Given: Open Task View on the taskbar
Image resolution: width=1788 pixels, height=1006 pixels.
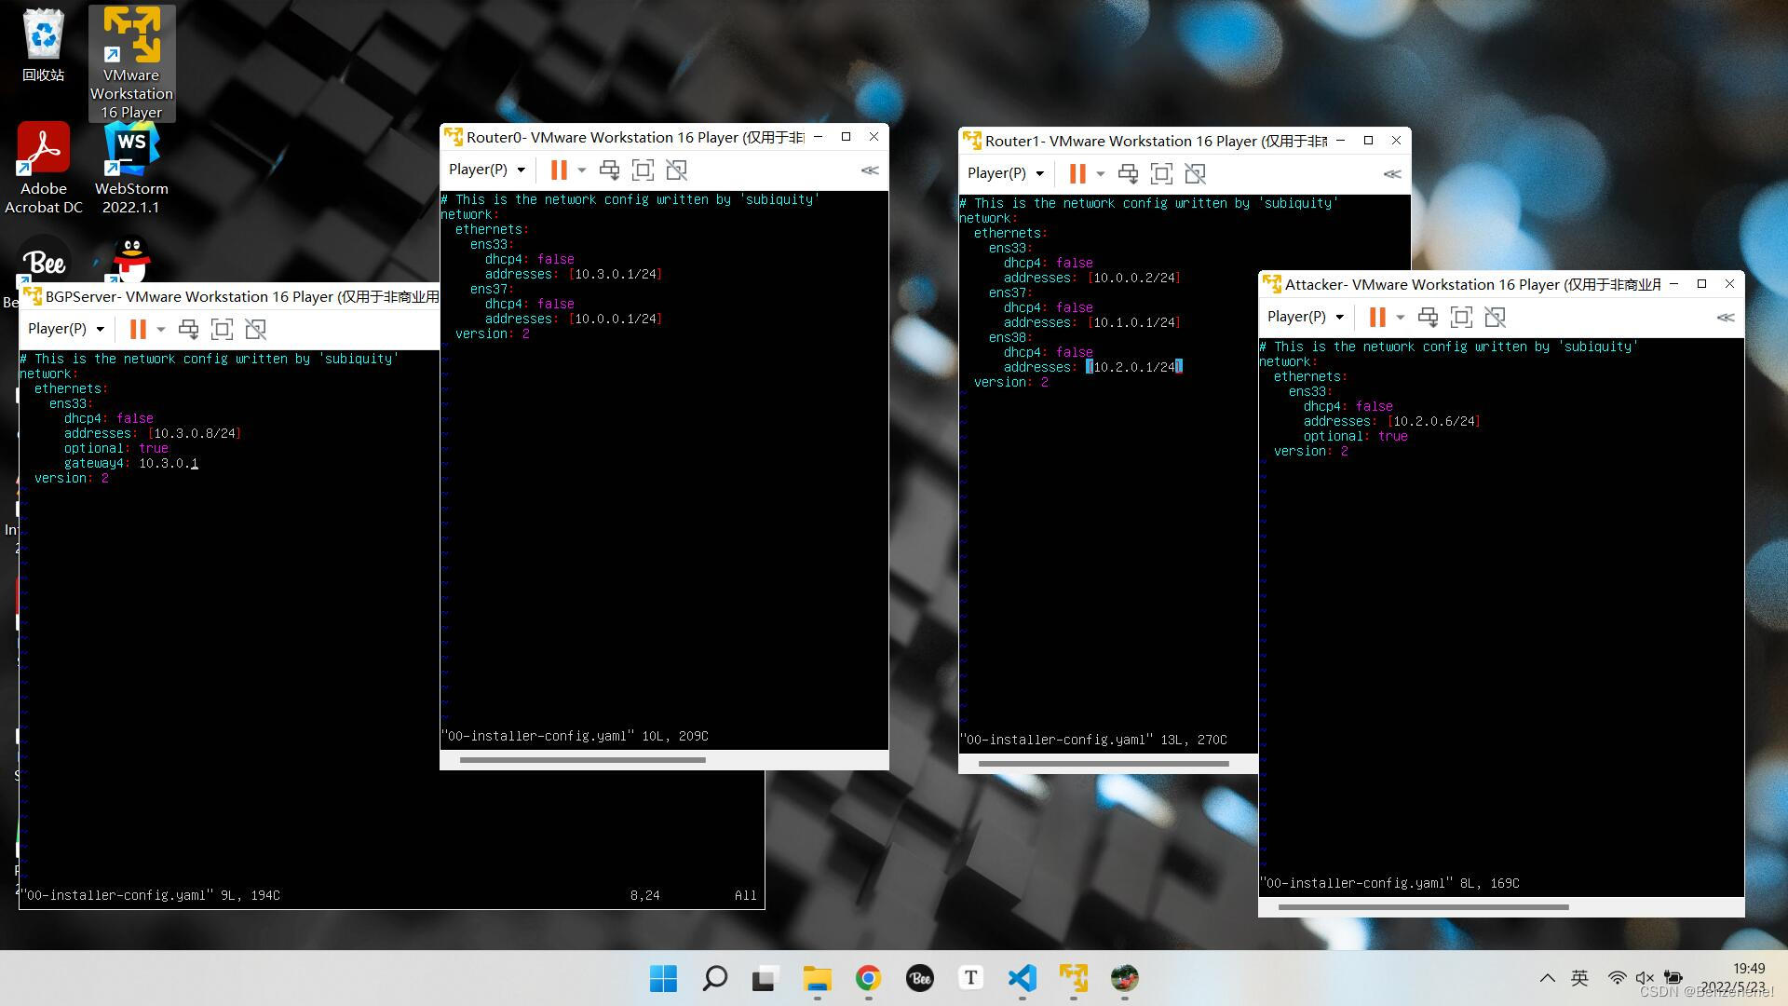Looking at the screenshot, I should [765, 978].
